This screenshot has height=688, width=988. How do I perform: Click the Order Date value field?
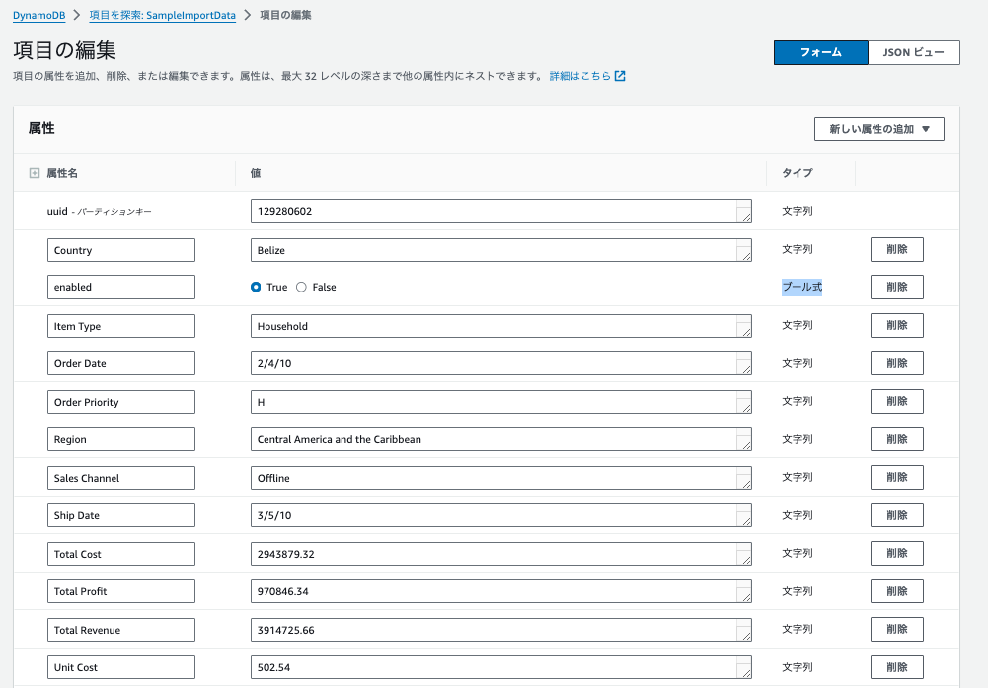(x=494, y=363)
